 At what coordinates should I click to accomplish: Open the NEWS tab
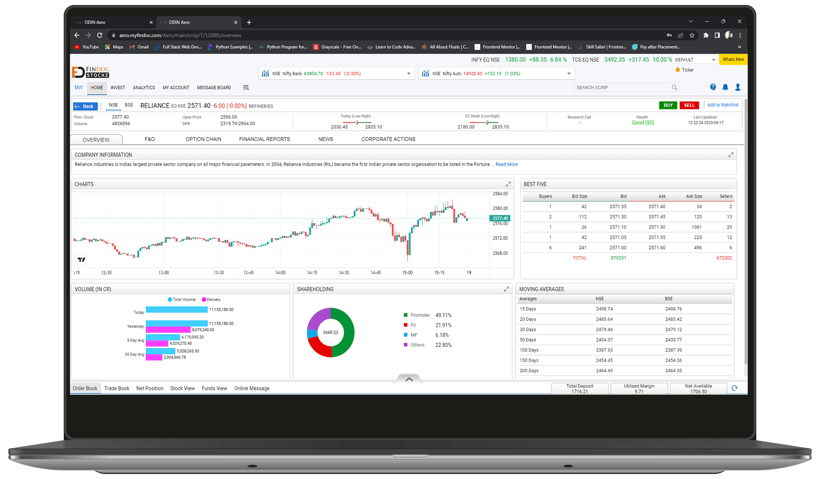click(326, 139)
